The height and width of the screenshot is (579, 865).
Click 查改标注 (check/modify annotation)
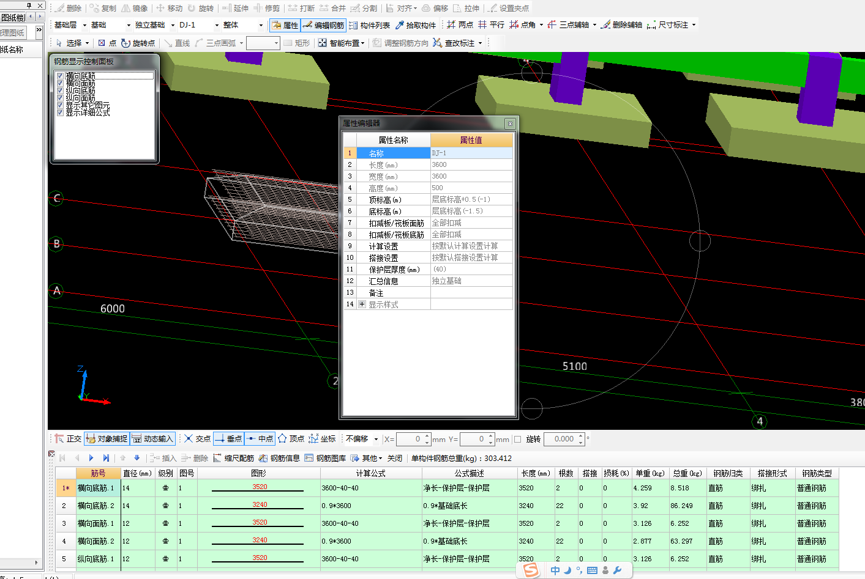454,43
